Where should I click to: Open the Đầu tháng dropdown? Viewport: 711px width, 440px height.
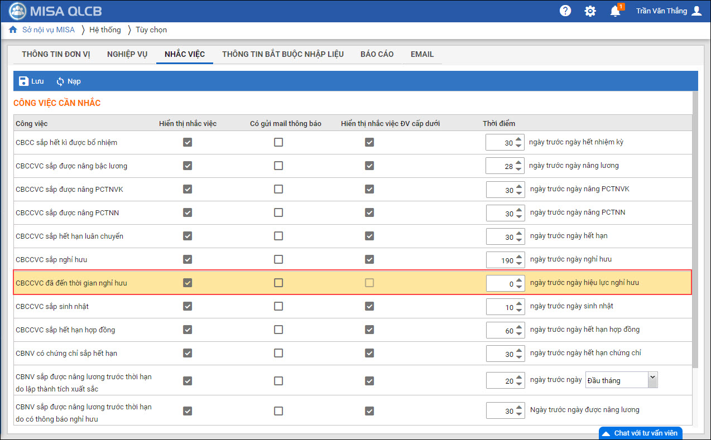tap(621, 380)
